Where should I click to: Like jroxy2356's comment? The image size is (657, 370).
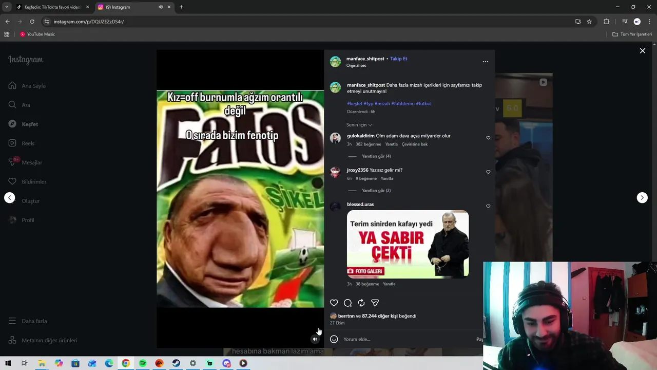(488, 172)
